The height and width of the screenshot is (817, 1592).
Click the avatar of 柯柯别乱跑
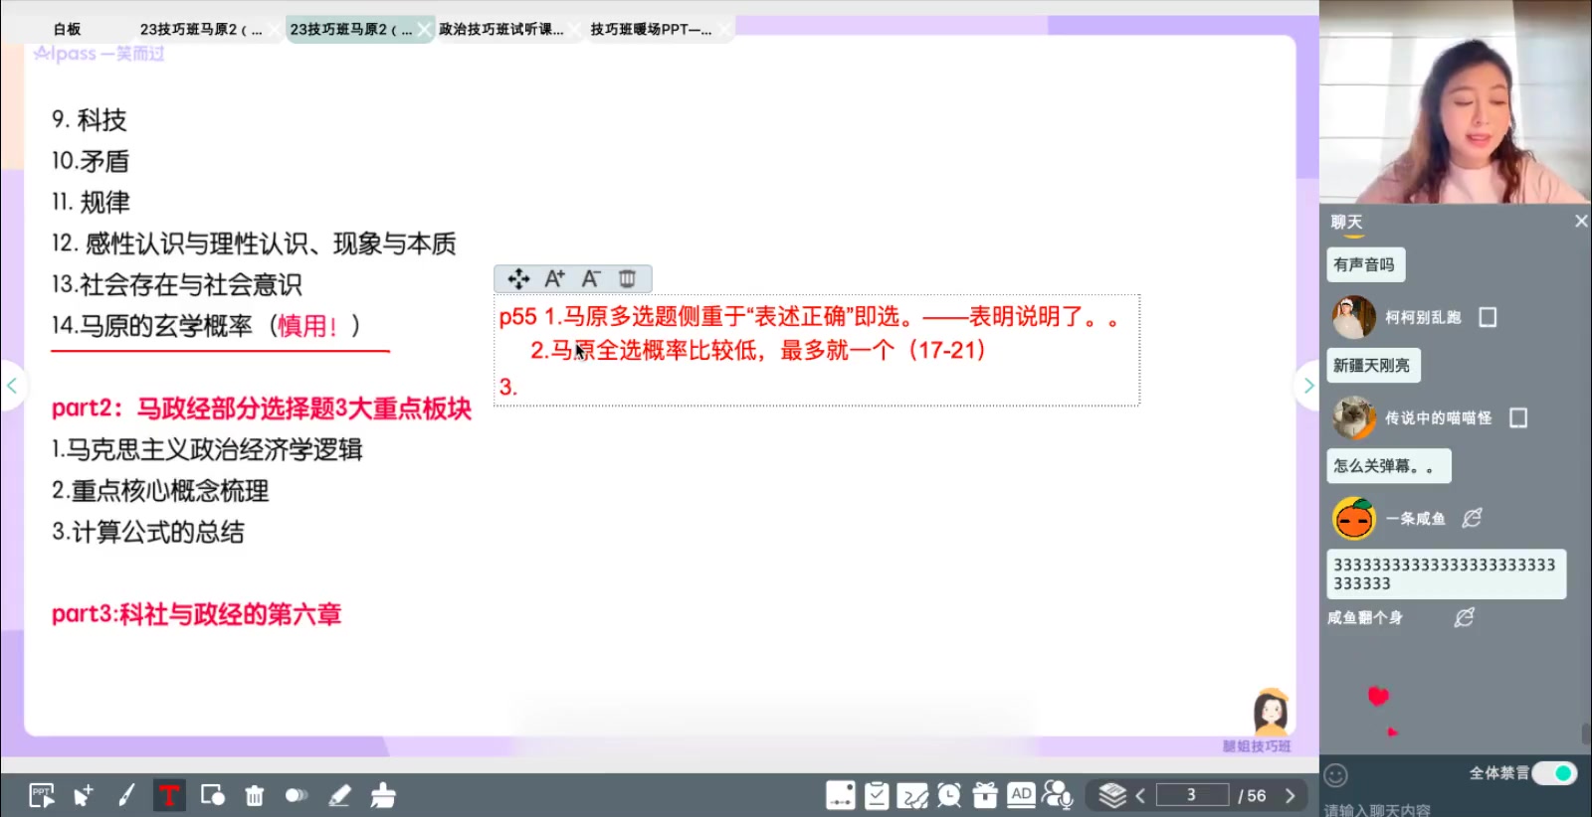tap(1353, 317)
